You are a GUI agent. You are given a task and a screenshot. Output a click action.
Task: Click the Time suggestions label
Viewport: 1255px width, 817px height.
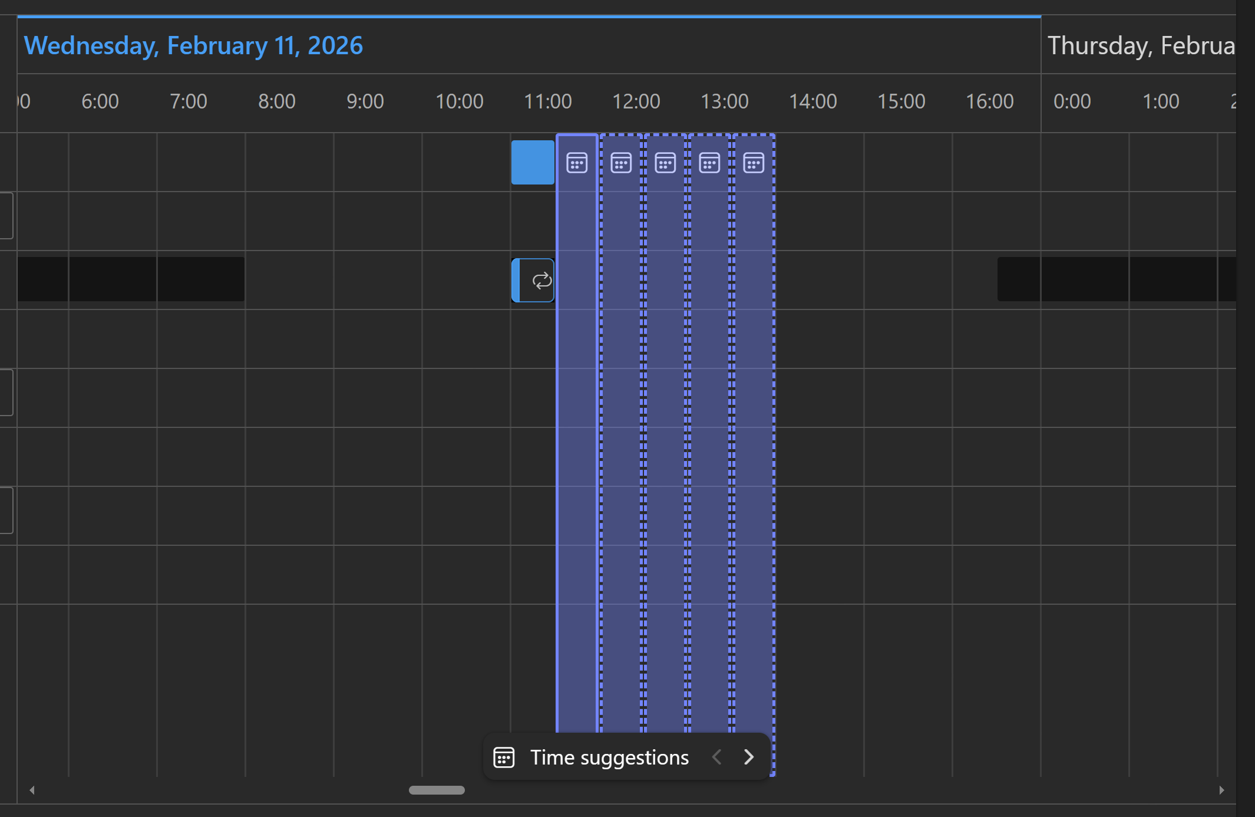coord(609,757)
